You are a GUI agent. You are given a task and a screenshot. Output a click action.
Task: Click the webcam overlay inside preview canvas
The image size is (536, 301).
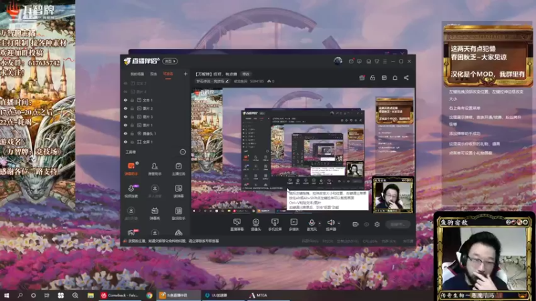(393, 195)
